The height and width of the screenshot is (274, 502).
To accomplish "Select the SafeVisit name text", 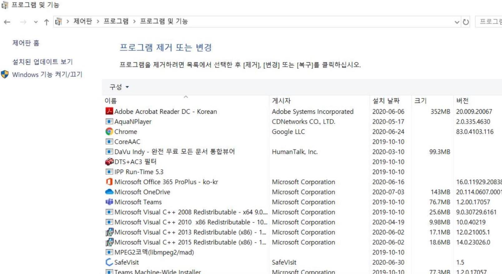I will (x=127, y=262).
